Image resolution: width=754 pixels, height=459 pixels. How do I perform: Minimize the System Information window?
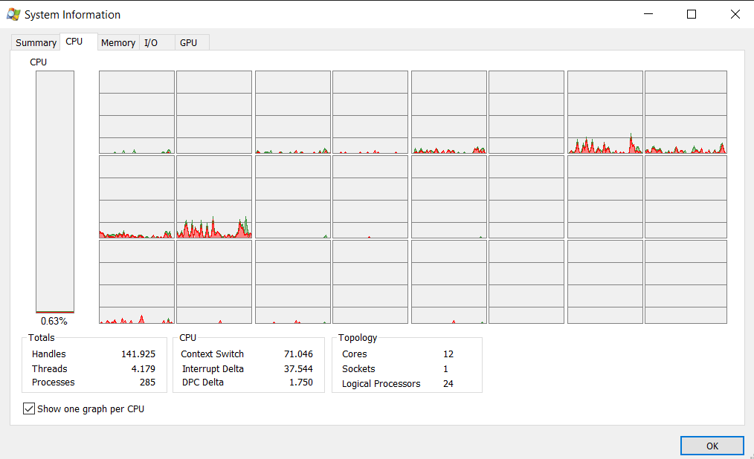pos(648,14)
